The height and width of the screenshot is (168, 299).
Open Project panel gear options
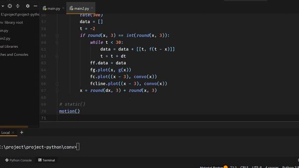[x=28, y=6]
